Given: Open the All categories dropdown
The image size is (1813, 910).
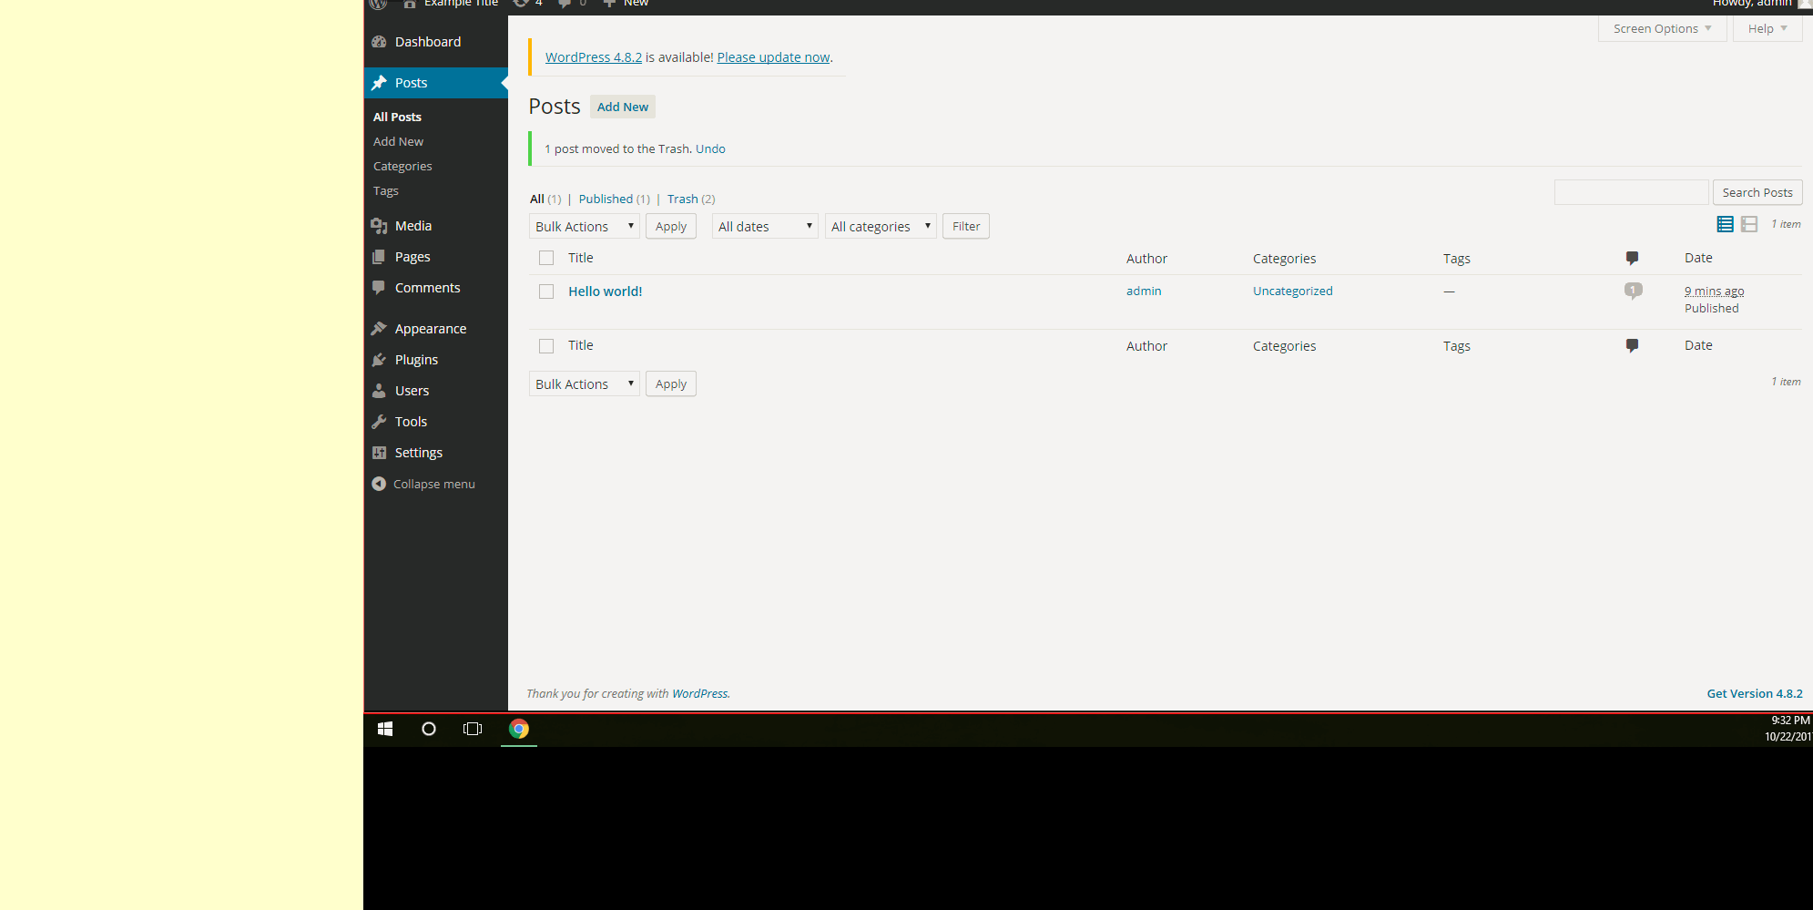Looking at the screenshot, I should click(x=881, y=226).
